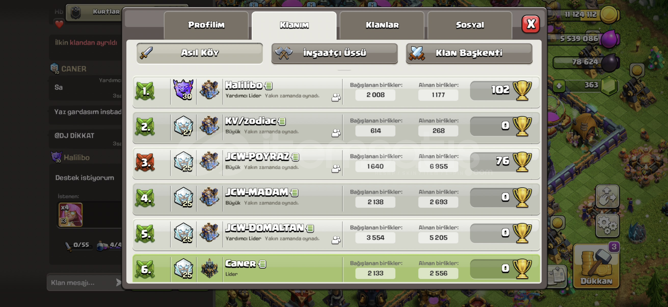The height and width of the screenshot is (307, 668).
Task: Click the trophy next to 102
Action: click(x=522, y=91)
